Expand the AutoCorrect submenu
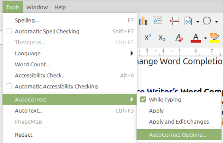The width and height of the screenshot is (223, 143). (x=69, y=100)
